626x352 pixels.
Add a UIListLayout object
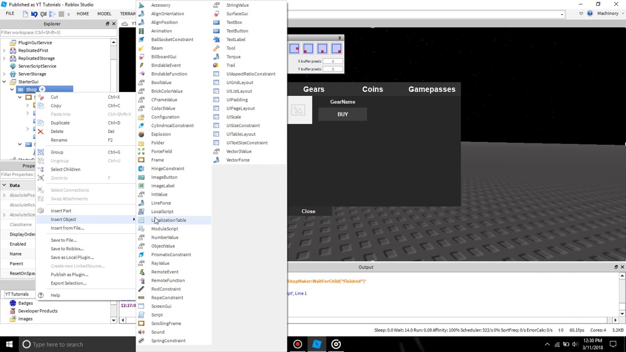point(249,91)
